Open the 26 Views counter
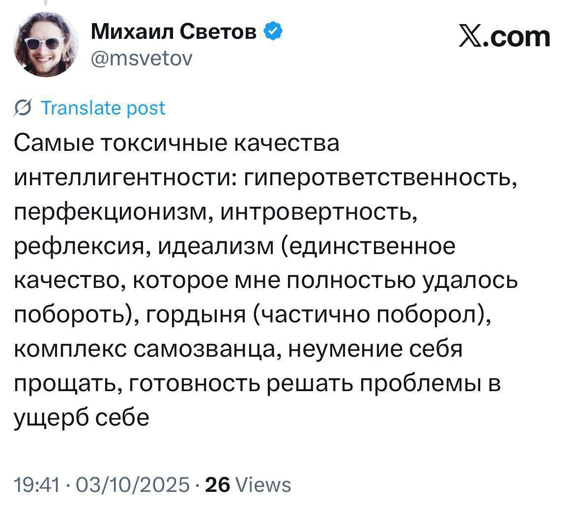The width and height of the screenshot is (575, 512). pos(248,485)
